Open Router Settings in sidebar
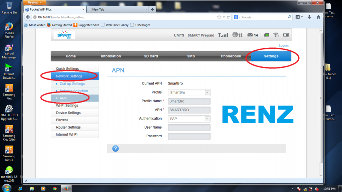Screen dimensions: 342x192 pyautogui.click(x=75, y=127)
